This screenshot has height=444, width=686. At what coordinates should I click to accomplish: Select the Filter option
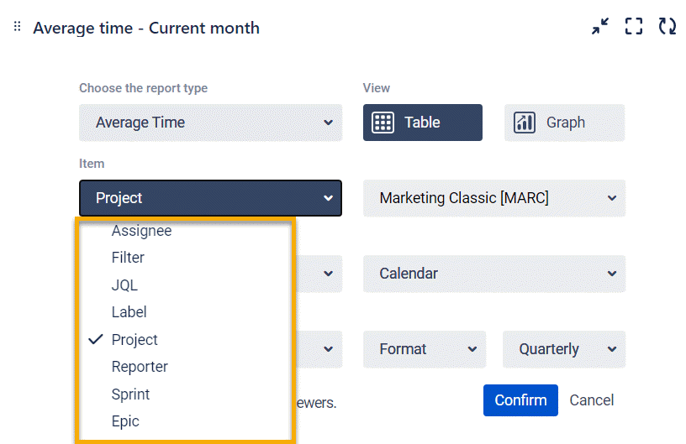point(128,258)
